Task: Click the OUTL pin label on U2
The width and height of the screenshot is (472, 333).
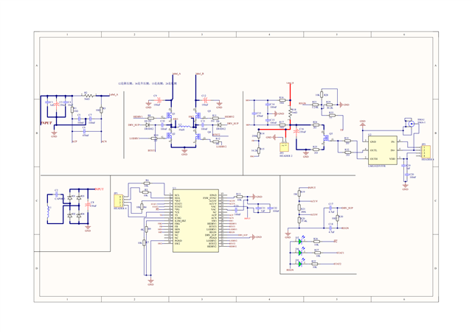Action: point(374,150)
